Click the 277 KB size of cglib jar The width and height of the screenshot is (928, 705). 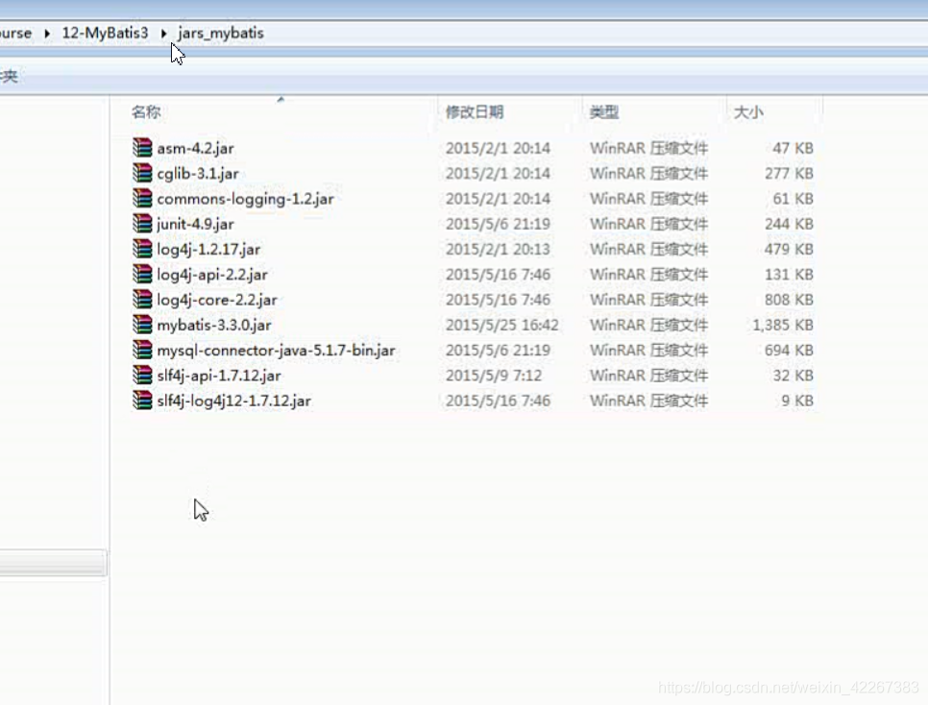[789, 174]
